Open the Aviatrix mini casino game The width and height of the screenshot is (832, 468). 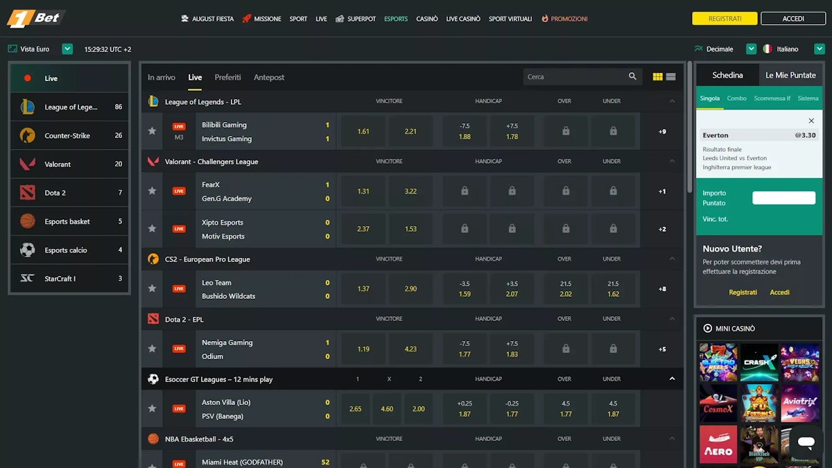pyautogui.click(x=800, y=403)
